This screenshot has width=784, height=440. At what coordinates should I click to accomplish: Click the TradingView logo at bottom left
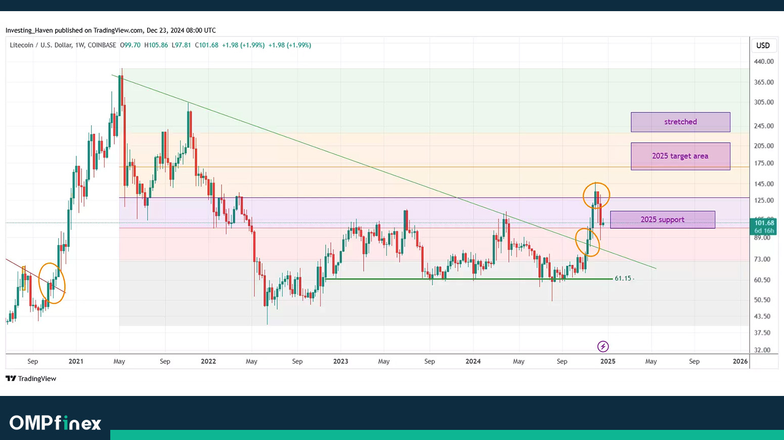(31, 379)
